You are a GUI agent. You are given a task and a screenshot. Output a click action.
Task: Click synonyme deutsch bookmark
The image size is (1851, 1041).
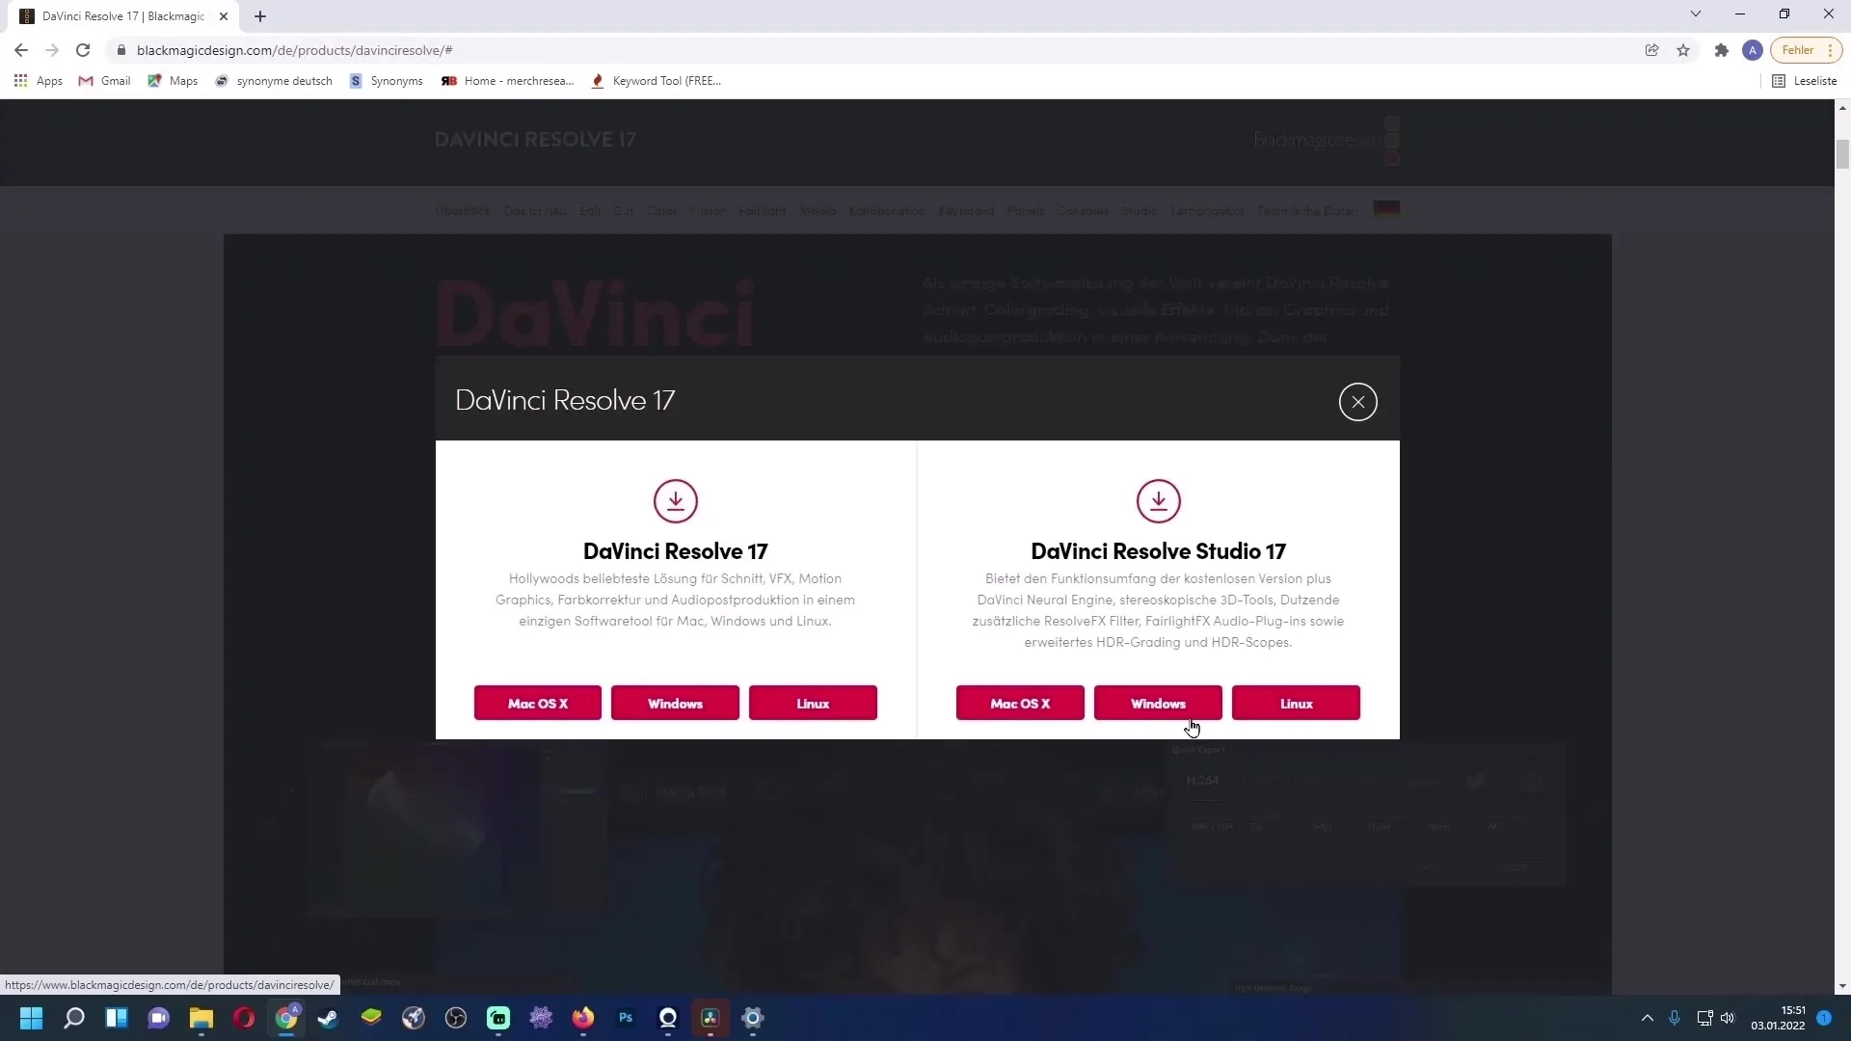(x=274, y=80)
